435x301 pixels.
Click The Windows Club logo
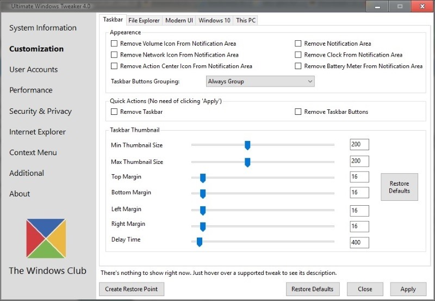click(46, 238)
